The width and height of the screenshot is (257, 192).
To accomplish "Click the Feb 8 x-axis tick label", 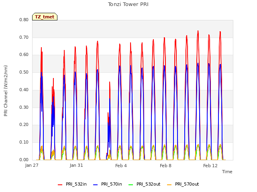I will (165, 166).
